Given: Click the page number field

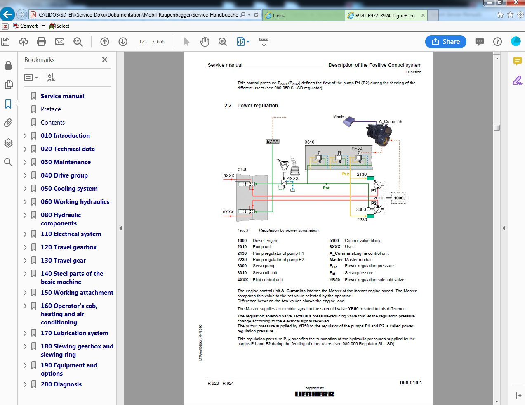Looking at the screenshot, I should click(x=143, y=42).
